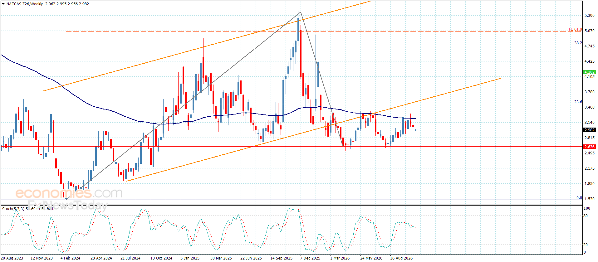Select the 0.0 Fibonacci level label

579,198
